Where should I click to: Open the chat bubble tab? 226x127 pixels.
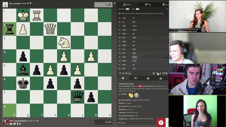[123, 78]
